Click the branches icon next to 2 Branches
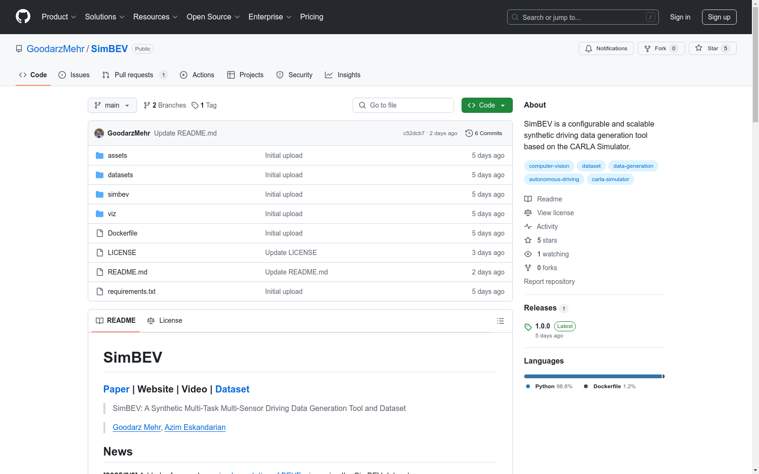This screenshot has width=759, height=474. point(147,105)
